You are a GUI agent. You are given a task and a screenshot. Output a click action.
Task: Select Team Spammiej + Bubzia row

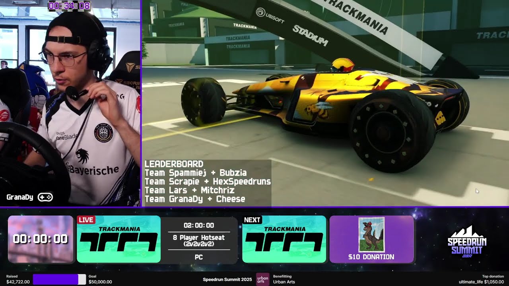196,173
